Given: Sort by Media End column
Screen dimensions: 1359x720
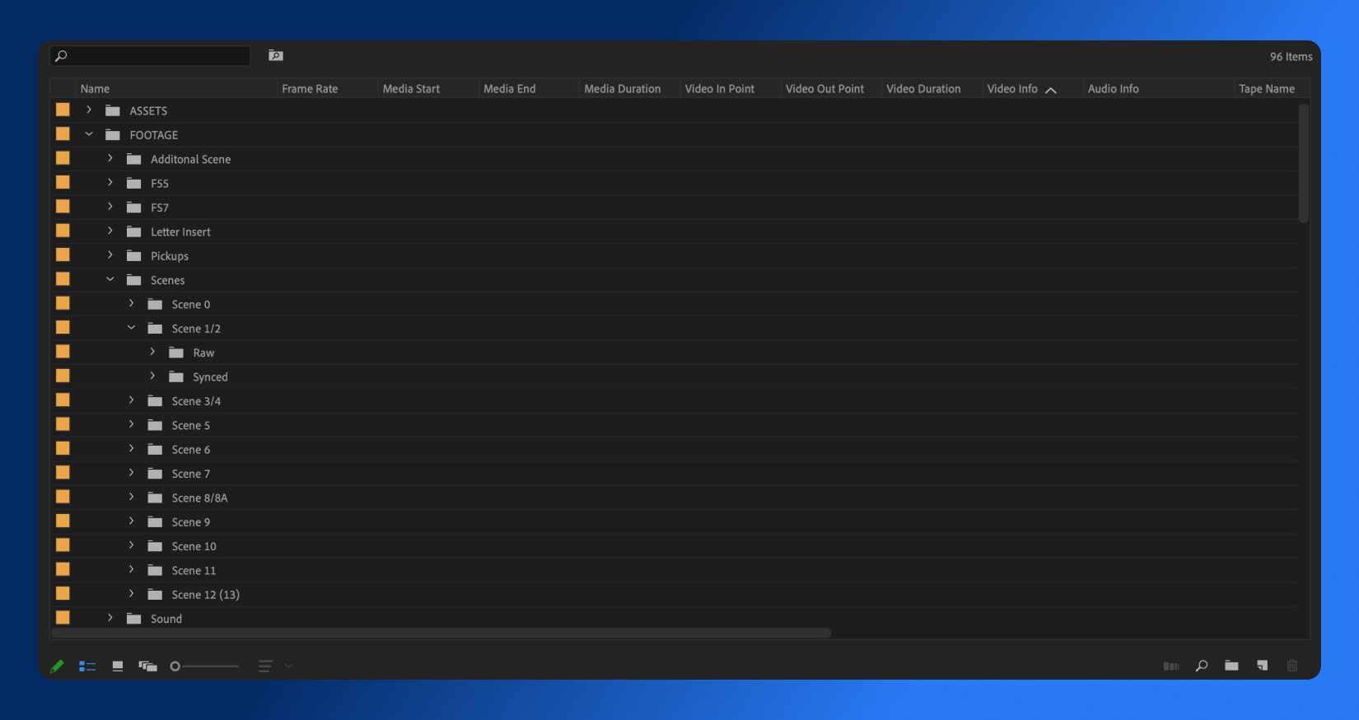Looking at the screenshot, I should pyautogui.click(x=509, y=89).
